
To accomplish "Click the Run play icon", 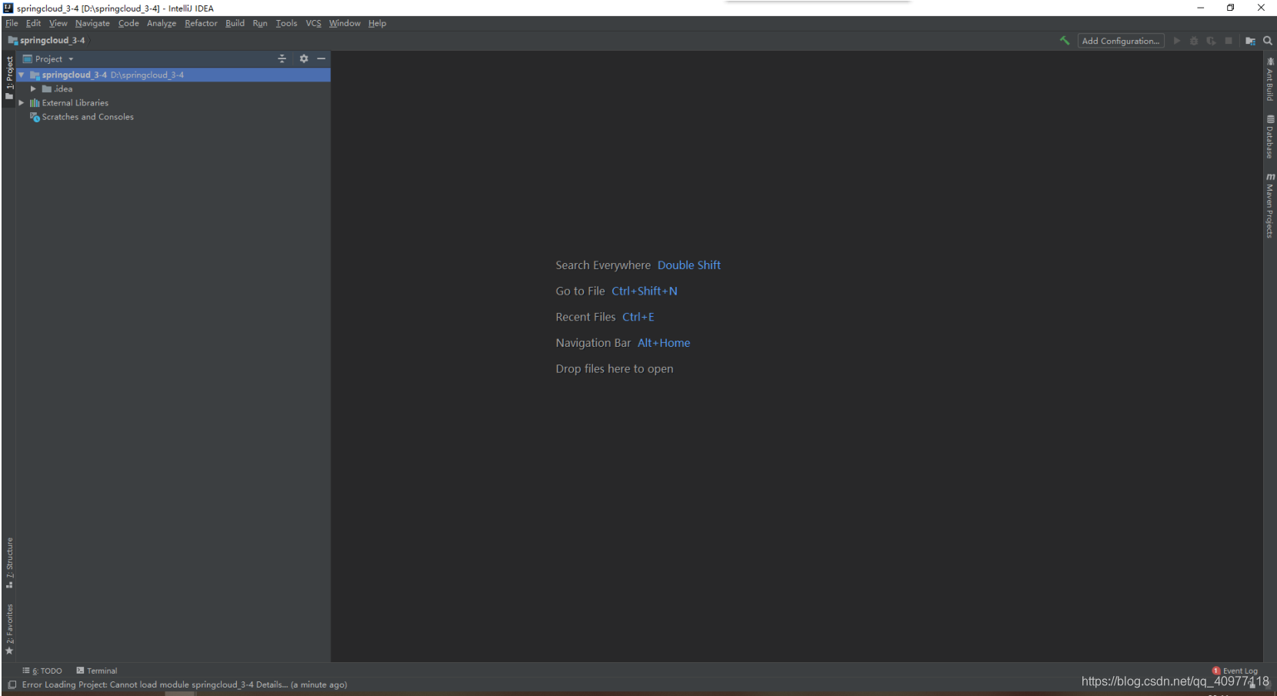I will pyautogui.click(x=1177, y=41).
